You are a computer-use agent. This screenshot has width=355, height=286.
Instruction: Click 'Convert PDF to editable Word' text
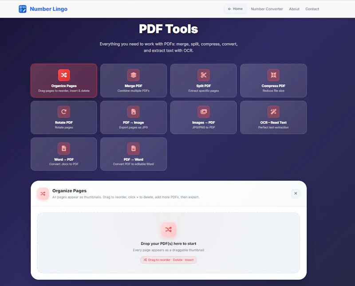tap(134, 164)
